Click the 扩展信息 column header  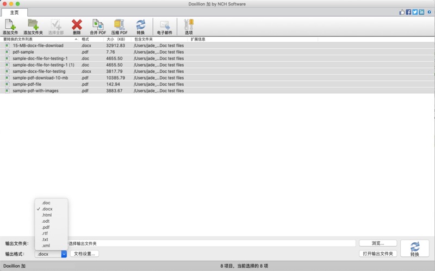pyautogui.click(x=253, y=39)
